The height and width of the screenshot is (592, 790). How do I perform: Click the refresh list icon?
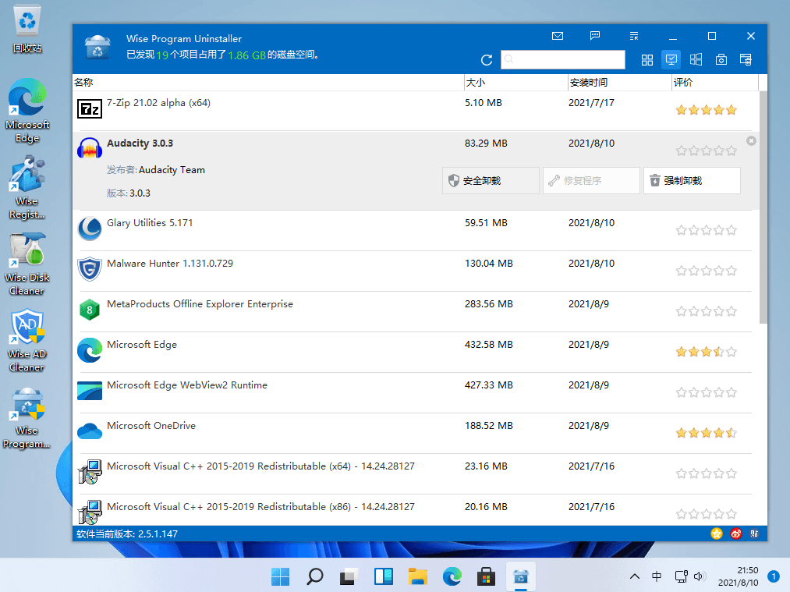pos(486,60)
